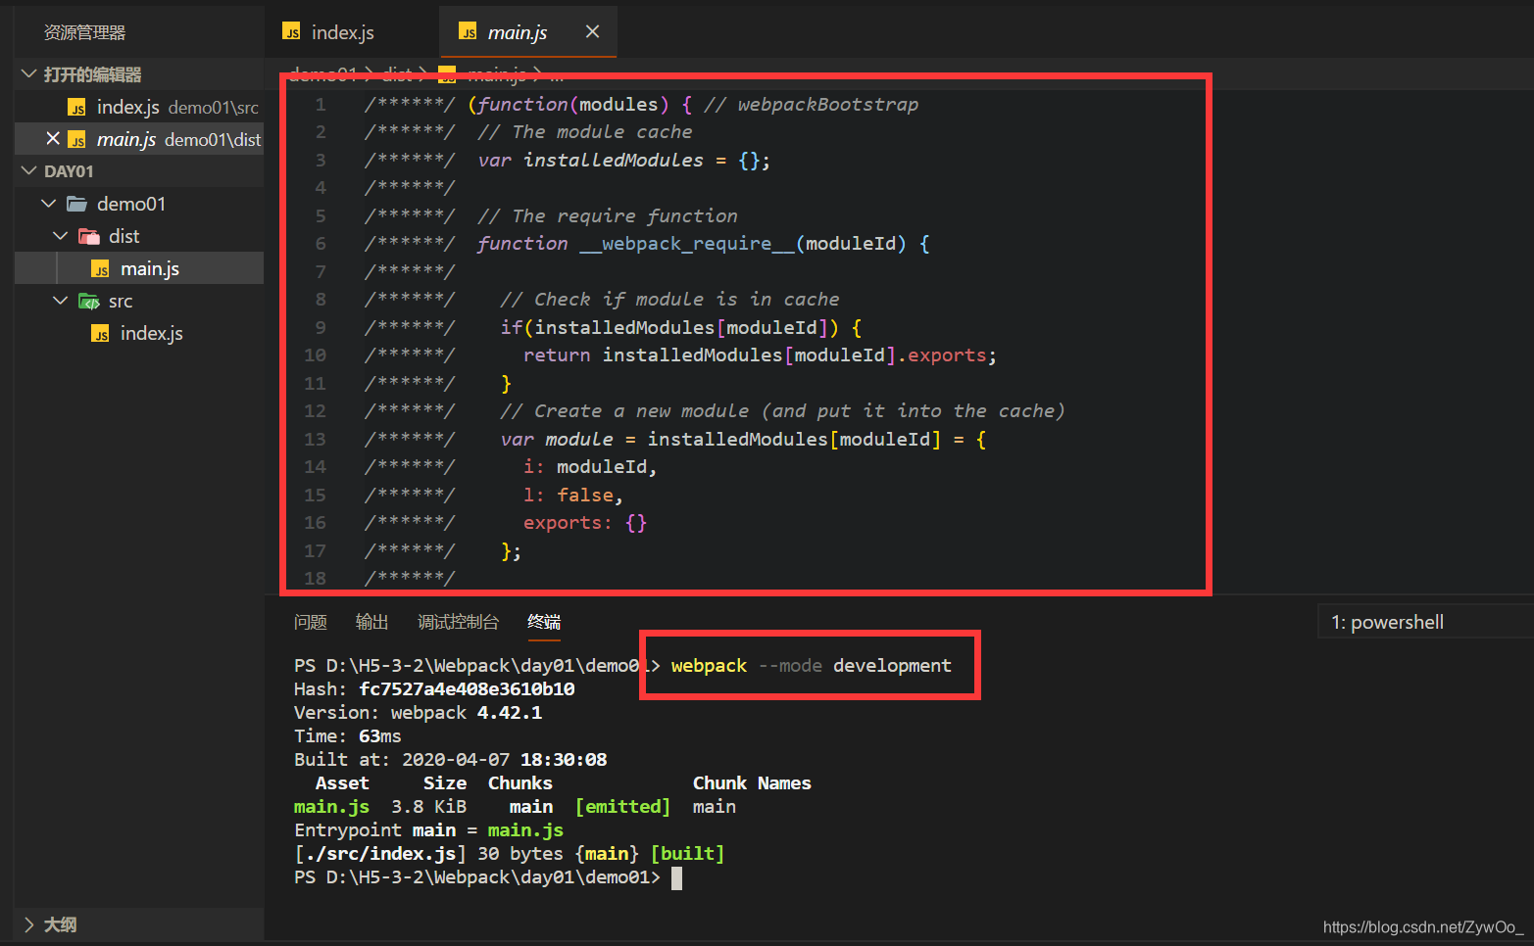Viewport: 1534px width, 946px height.
Task: Click the terminal prompt cursor line
Action: click(487, 877)
